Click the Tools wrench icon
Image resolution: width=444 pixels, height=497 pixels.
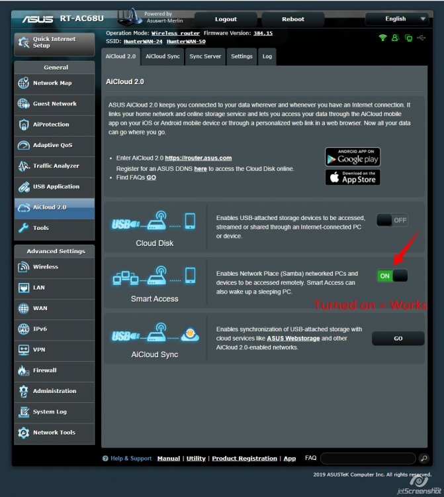[x=24, y=228]
